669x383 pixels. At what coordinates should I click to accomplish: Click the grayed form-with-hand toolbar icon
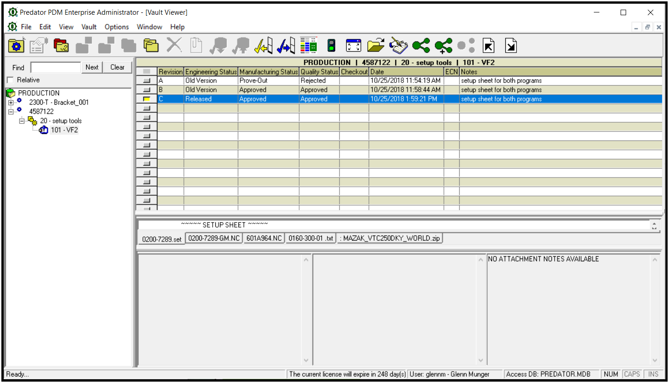[x=39, y=45]
